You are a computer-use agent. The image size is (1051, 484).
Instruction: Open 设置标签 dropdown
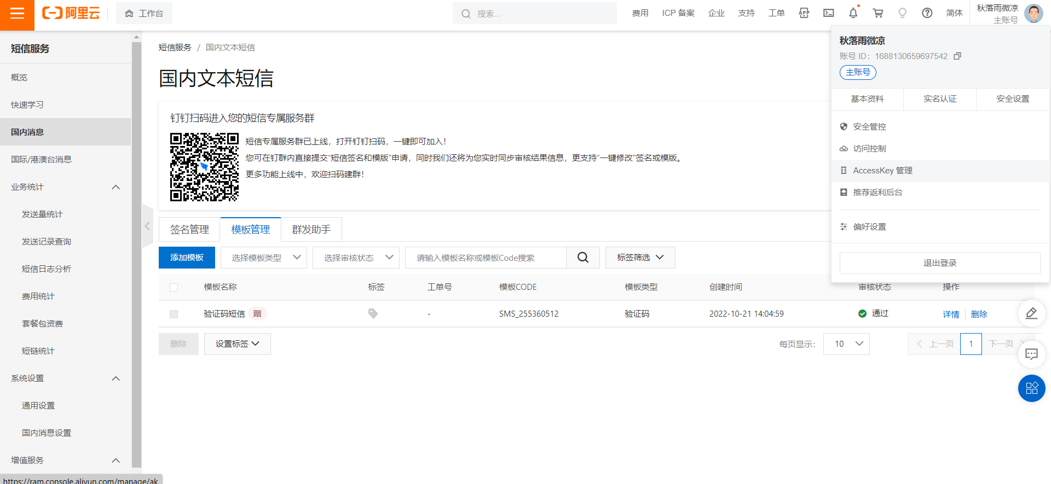[238, 344]
